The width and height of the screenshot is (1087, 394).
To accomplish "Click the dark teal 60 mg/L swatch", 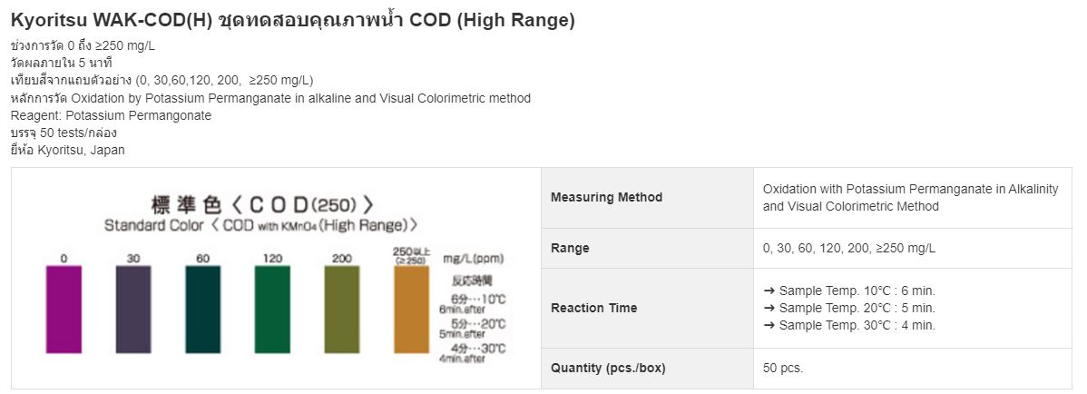I will click(203, 310).
